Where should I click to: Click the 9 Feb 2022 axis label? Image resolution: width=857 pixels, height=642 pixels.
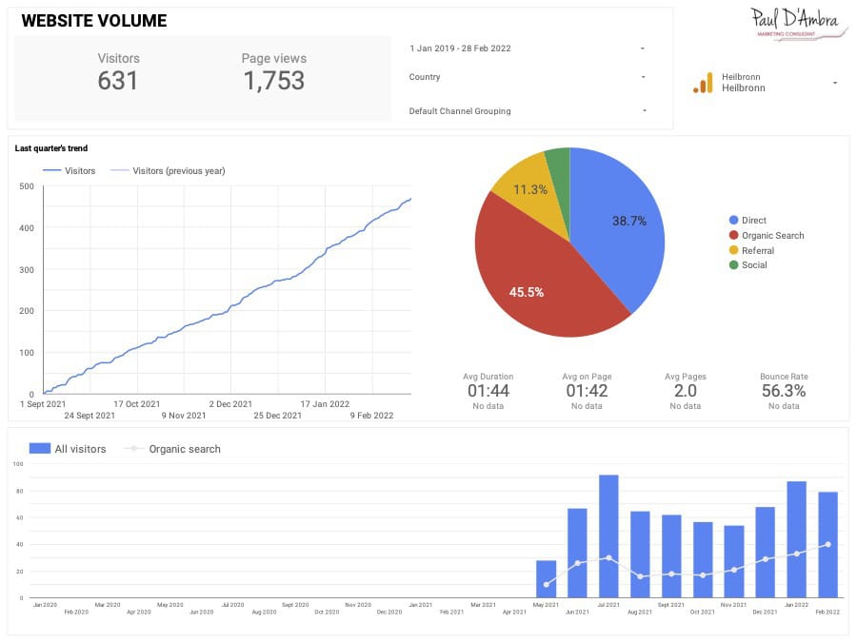(x=371, y=416)
